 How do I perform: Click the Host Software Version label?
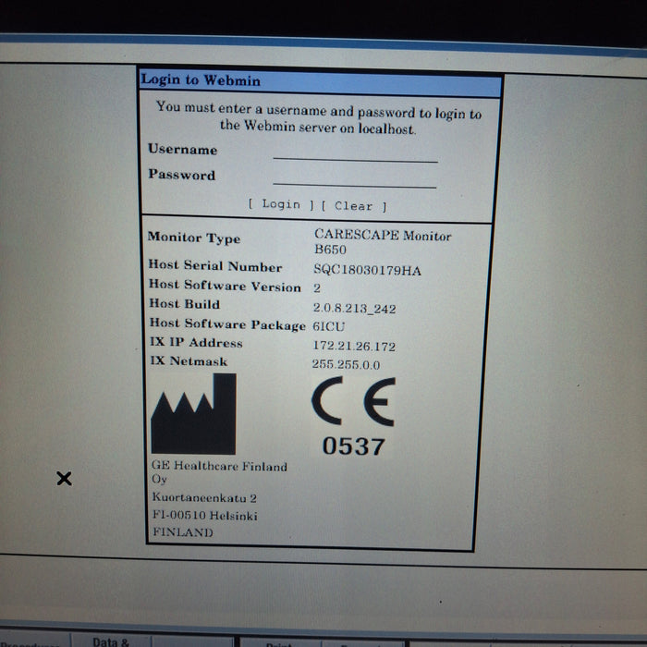(x=225, y=287)
